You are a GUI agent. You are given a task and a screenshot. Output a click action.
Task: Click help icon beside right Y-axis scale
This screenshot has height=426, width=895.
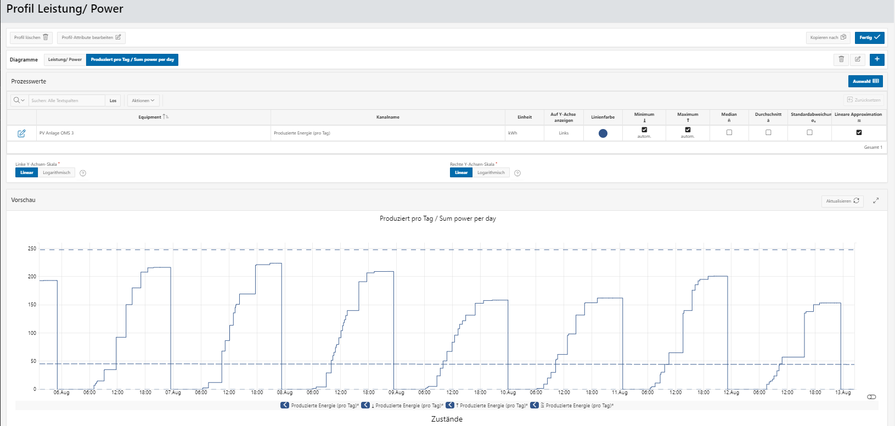pyautogui.click(x=517, y=173)
